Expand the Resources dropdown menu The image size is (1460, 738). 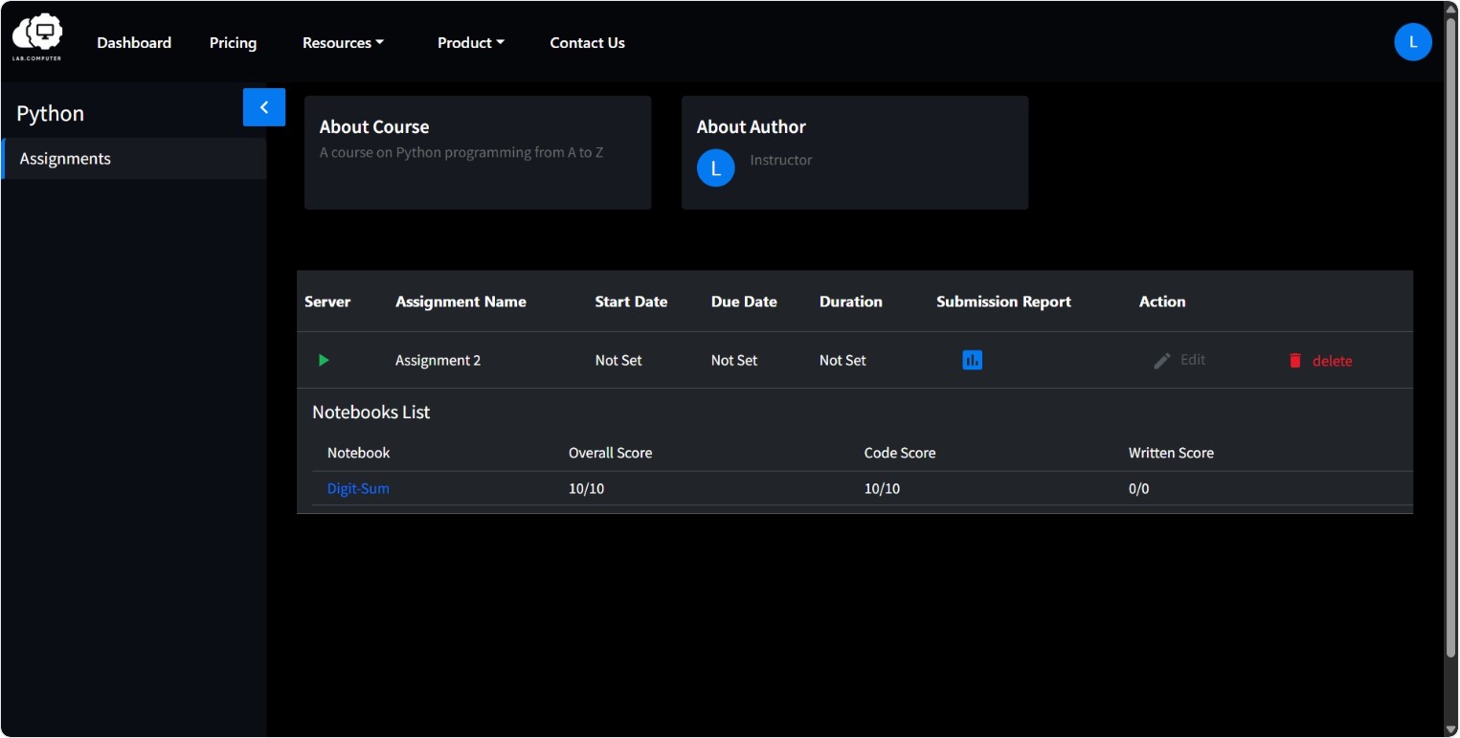pos(343,43)
